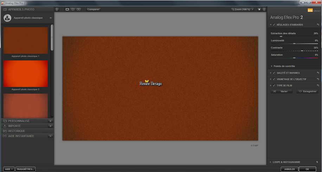The width and height of the screenshot is (322, 172).
Task: Select side-by-side preview view mode
Action: click(x=78, y=9)
